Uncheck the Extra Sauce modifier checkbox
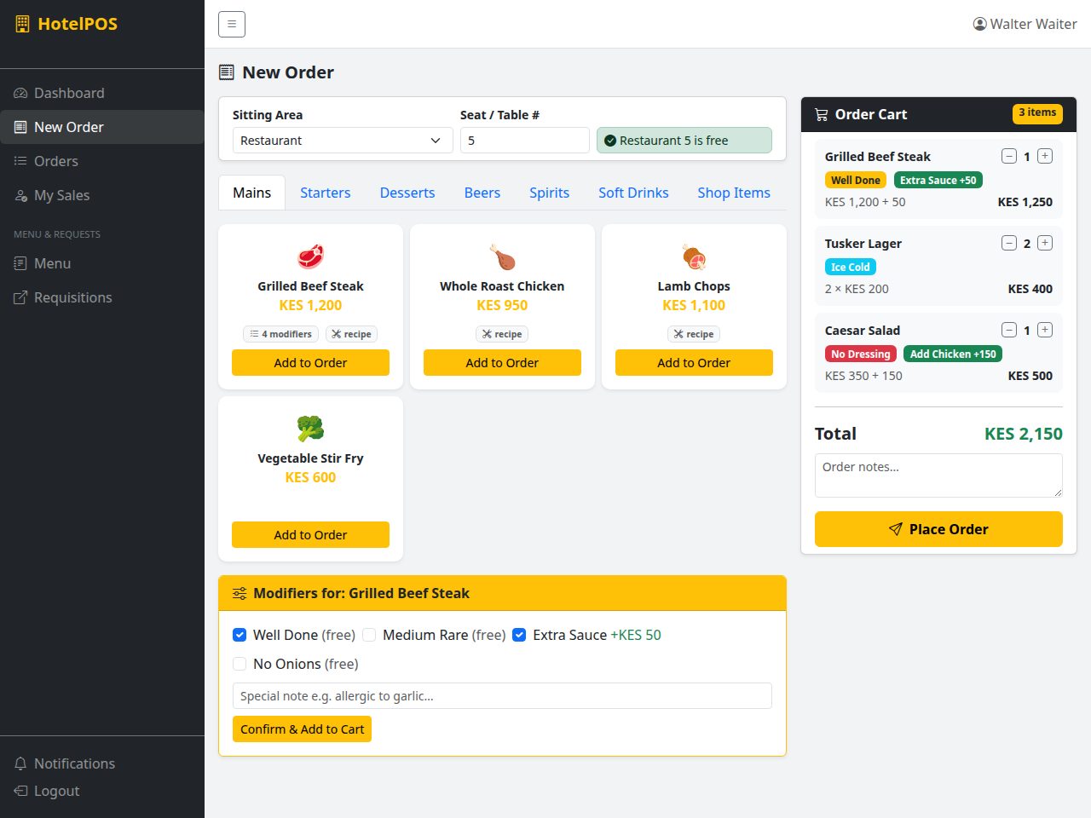Image resolution: width=1091 pixels, height=818 pixels. pos(519,635)
